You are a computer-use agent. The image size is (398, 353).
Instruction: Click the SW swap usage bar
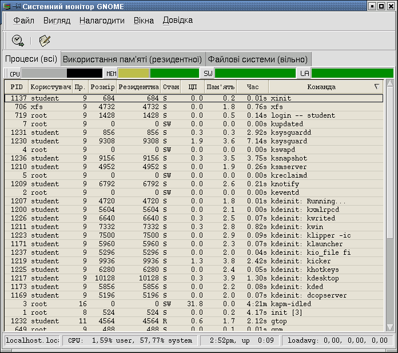[256, 74]
